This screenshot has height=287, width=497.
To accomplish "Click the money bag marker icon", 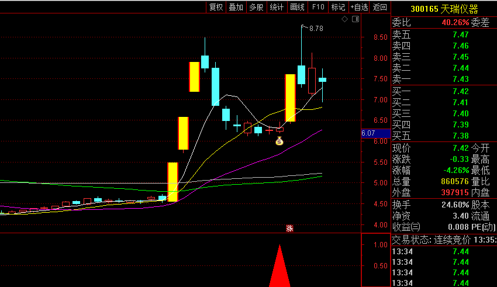I will (279, 141).
